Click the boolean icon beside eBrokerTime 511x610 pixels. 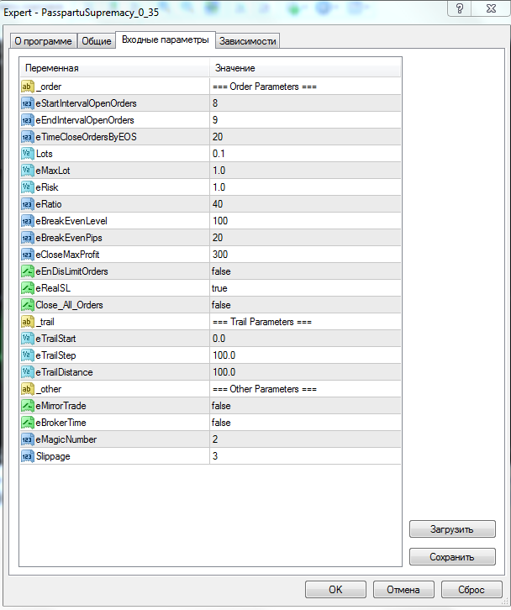27,423
